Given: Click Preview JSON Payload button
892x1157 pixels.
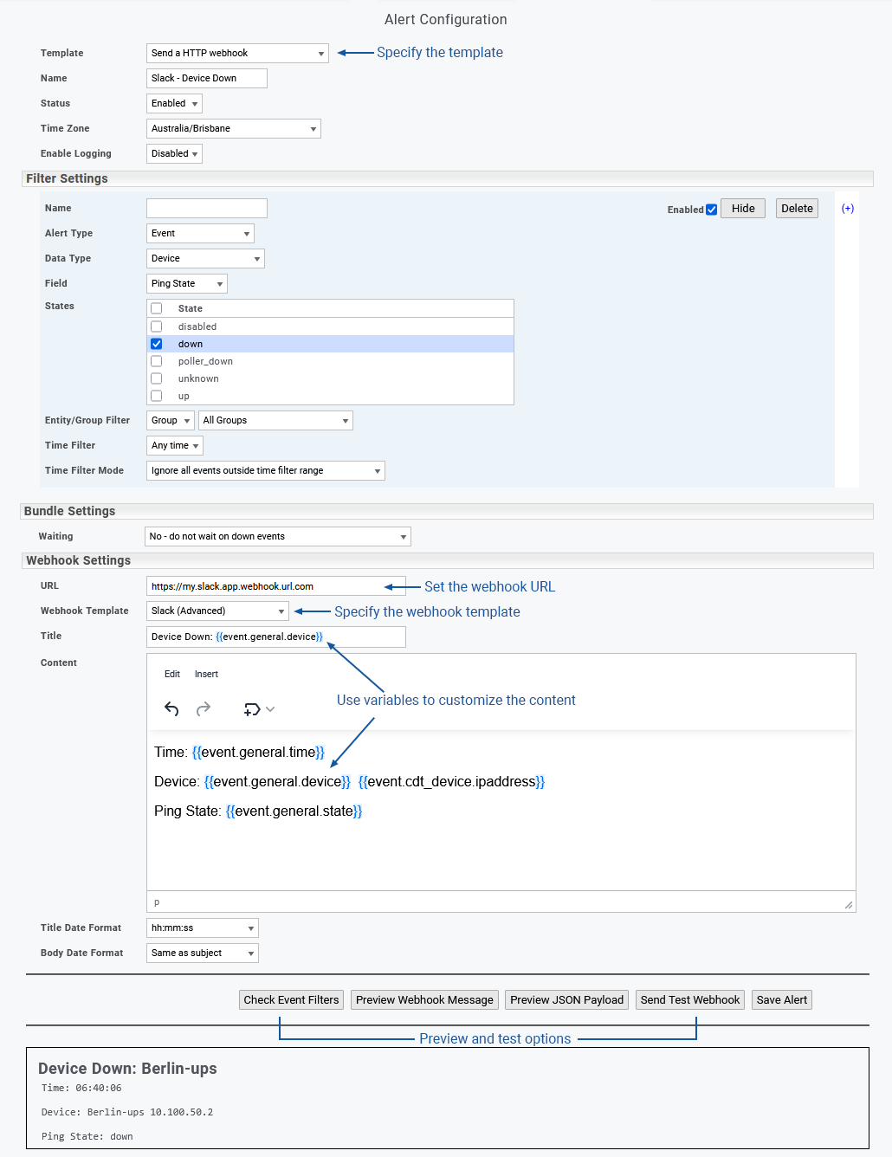Looking at the screenshot, I should click(566, 1000).
